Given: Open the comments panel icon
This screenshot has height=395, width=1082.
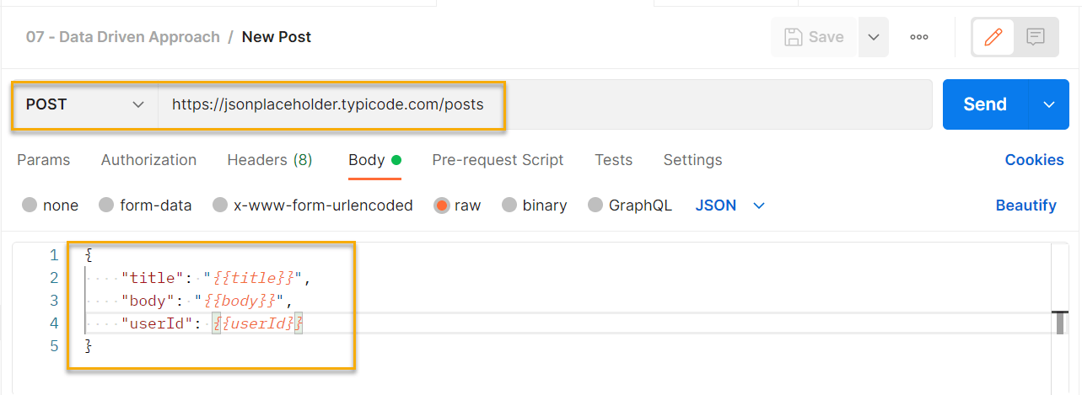Looking at the screenshot, I should 1036,37.
